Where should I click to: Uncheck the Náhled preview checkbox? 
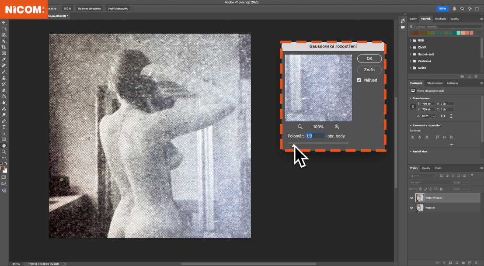[359, 80]
